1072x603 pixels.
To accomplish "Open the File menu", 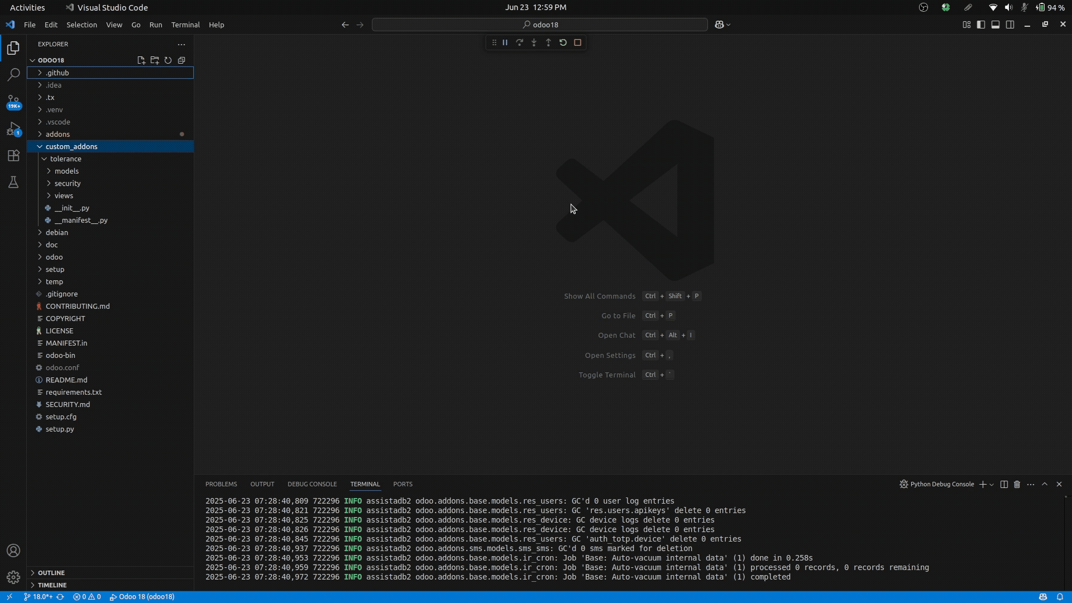I will click(x=30, y=25).
